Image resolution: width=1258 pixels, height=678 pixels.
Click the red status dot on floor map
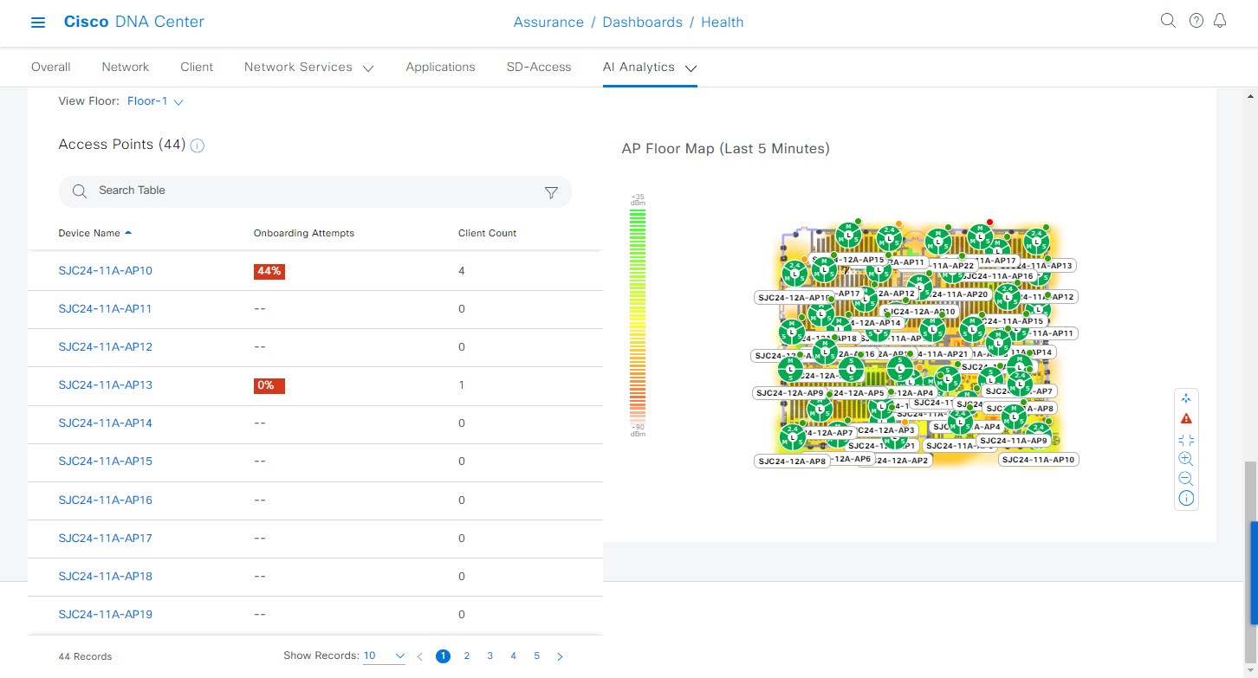click(x=989, y=222)
